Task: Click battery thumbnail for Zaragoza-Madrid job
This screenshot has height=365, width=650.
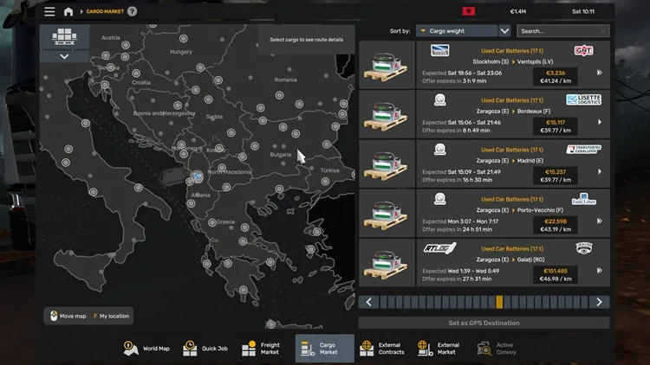Action: pyautogui.click(x=387, y=163)
